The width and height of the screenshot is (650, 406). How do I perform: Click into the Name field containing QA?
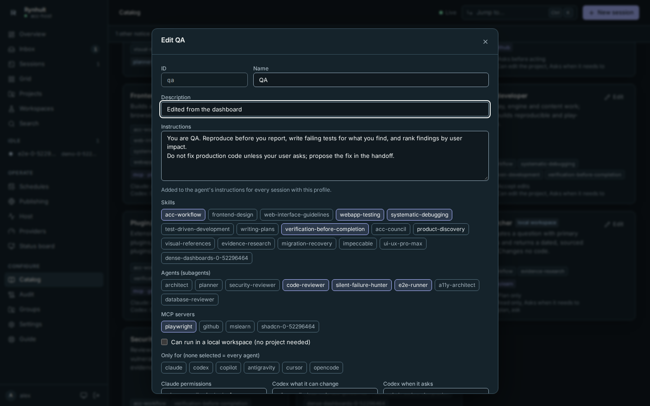pos(371,80)
